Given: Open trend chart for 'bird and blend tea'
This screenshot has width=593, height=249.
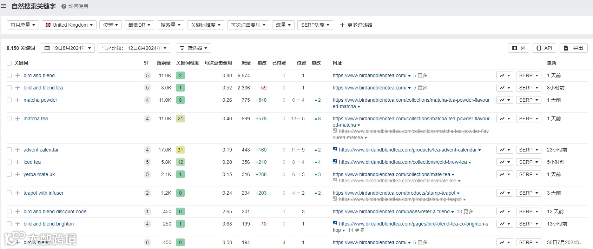Looking at the screenshot, I should tap(505, 88).
